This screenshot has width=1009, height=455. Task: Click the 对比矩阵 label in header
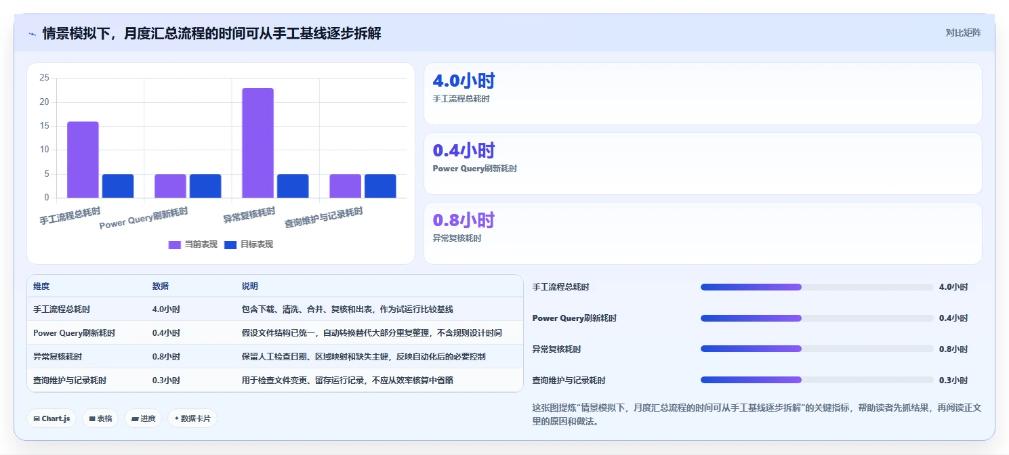pyautogui.click(x=963, y=32)
